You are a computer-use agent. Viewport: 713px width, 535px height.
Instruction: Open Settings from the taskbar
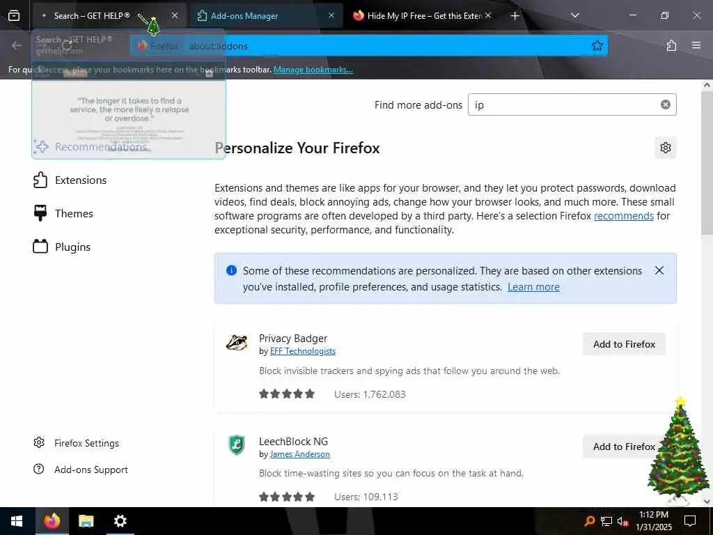pos(120,521)
